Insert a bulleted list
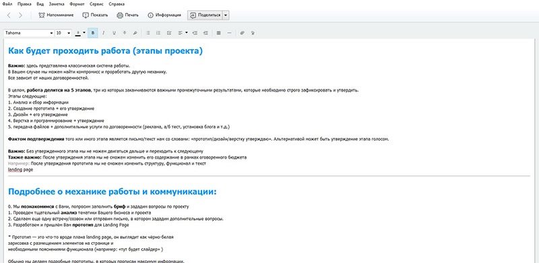 [148, 33]
